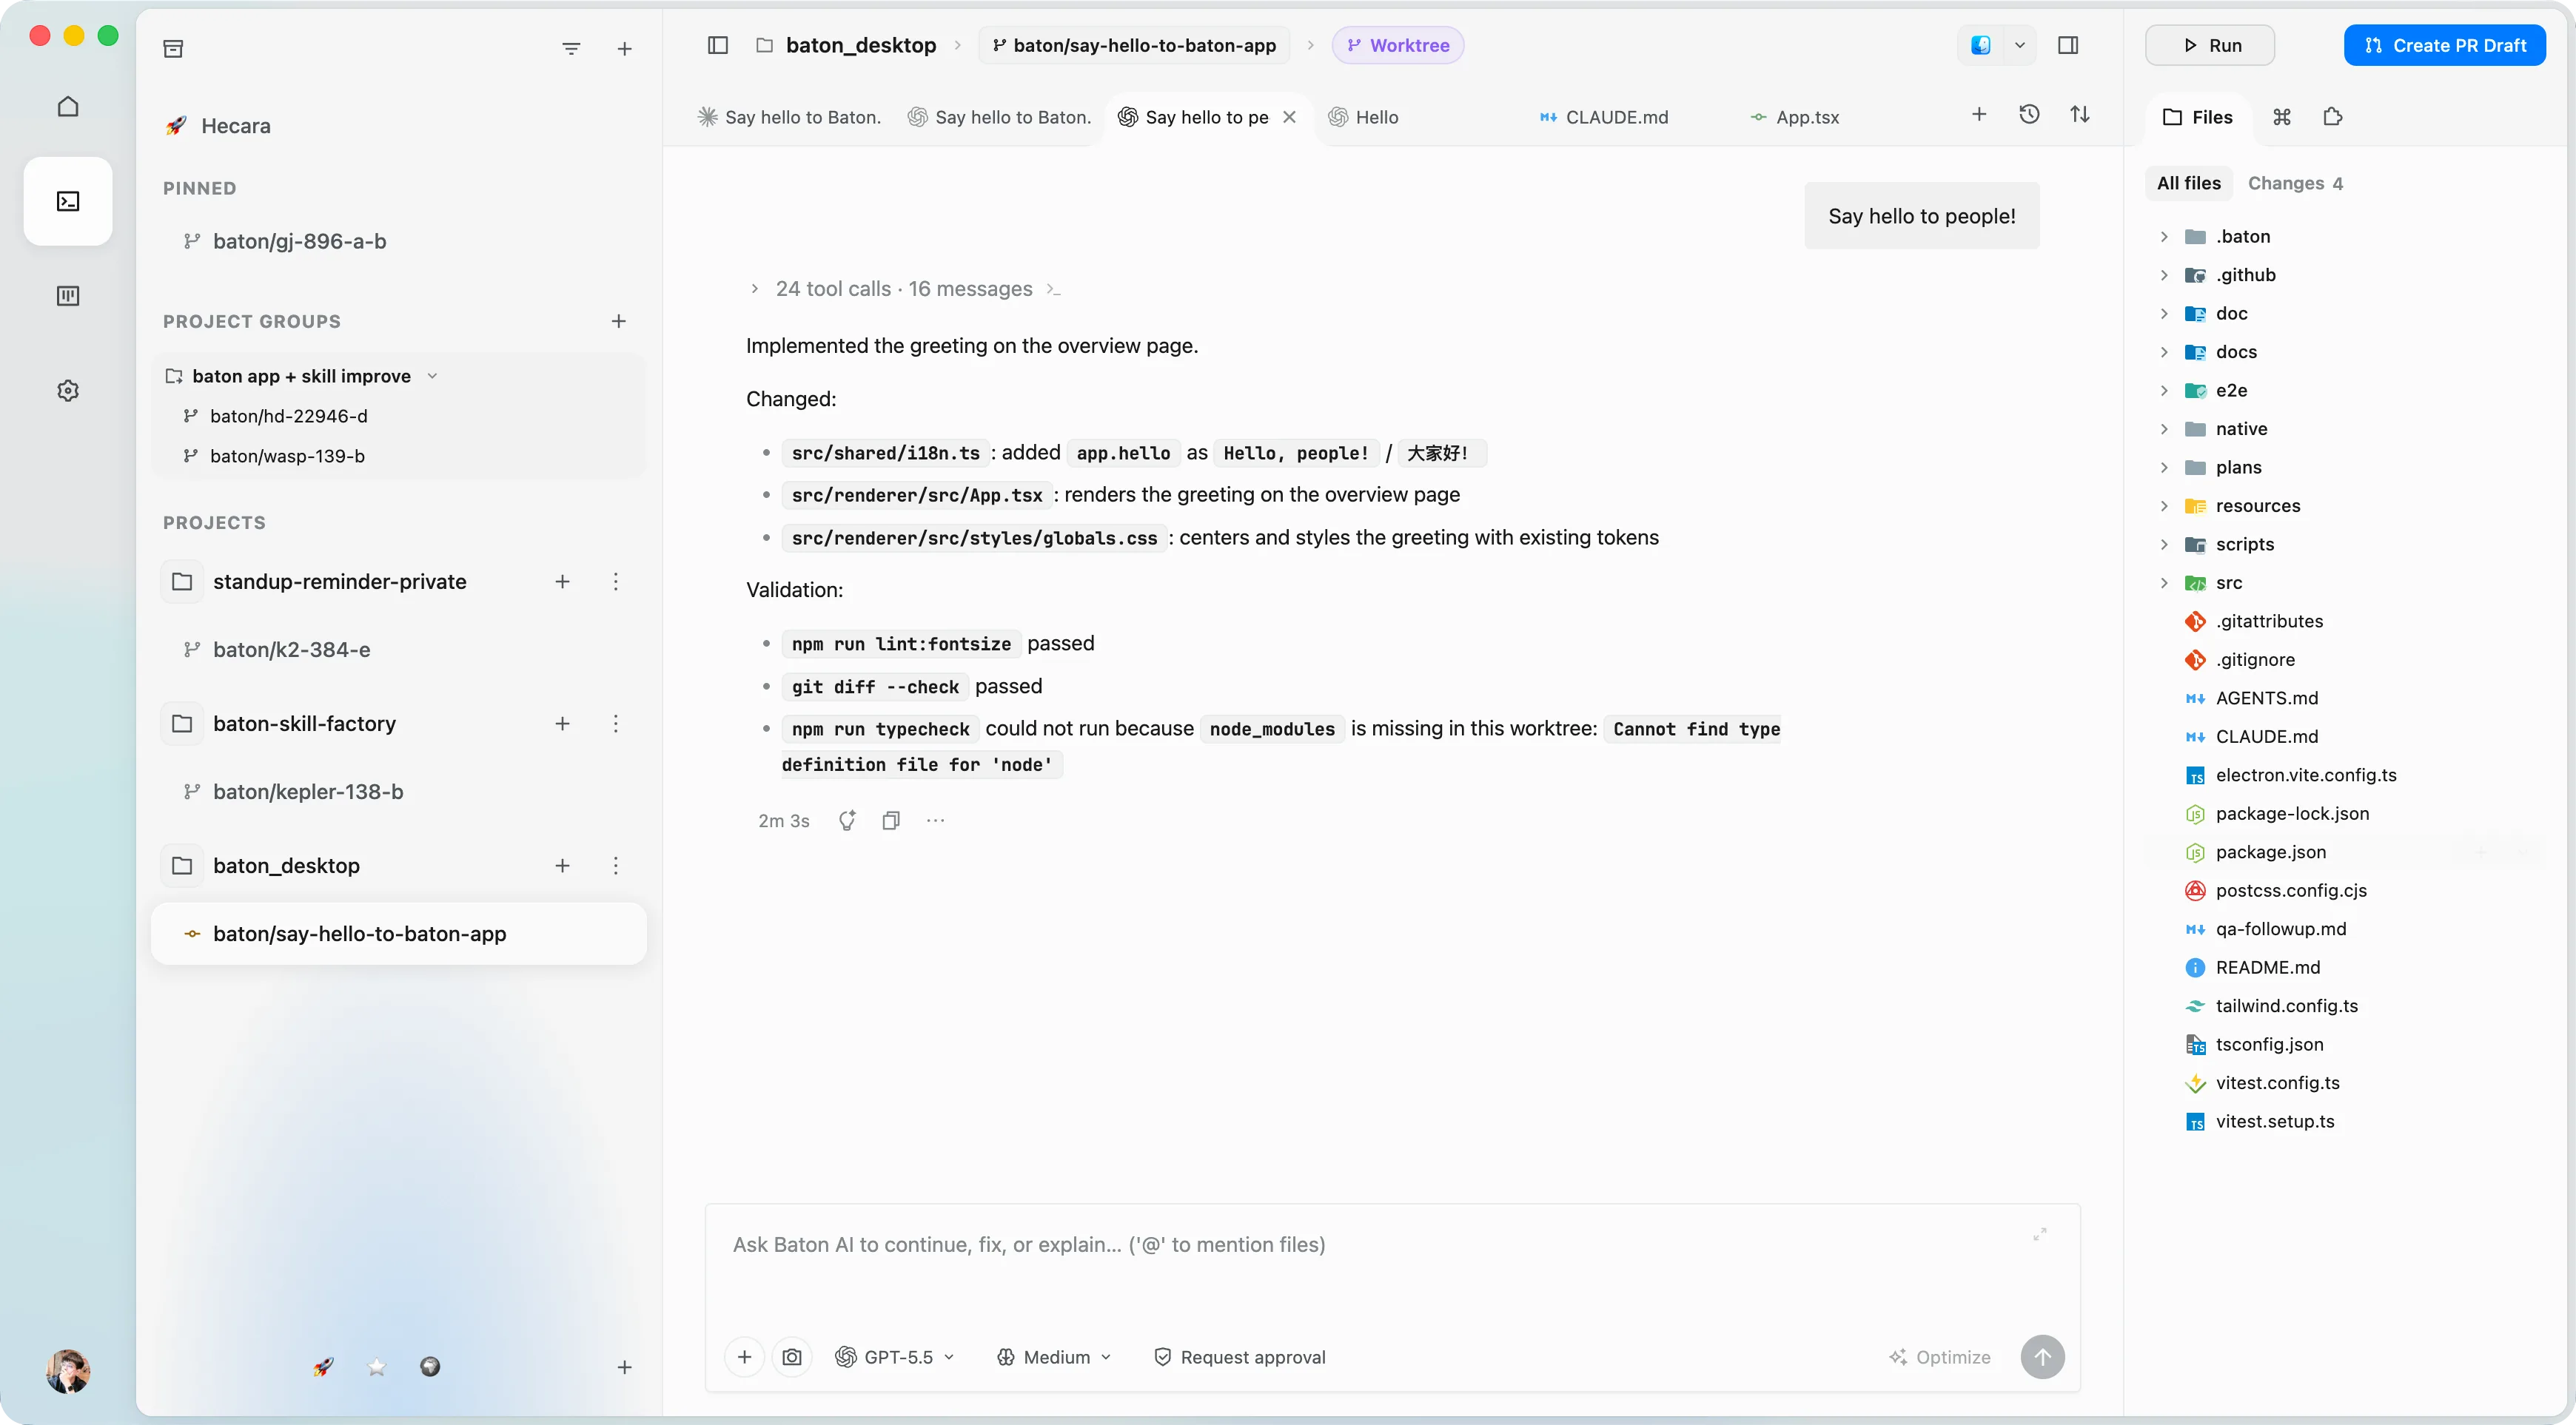Viewport: 2576px width, 1425px height.
Task: Open the kanban board icon in rail
Action: 68,296
